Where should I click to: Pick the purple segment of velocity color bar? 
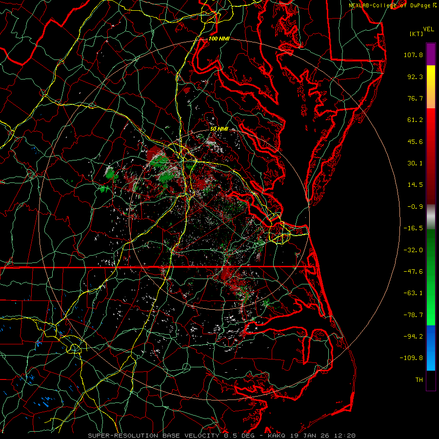tap(431, 55)
